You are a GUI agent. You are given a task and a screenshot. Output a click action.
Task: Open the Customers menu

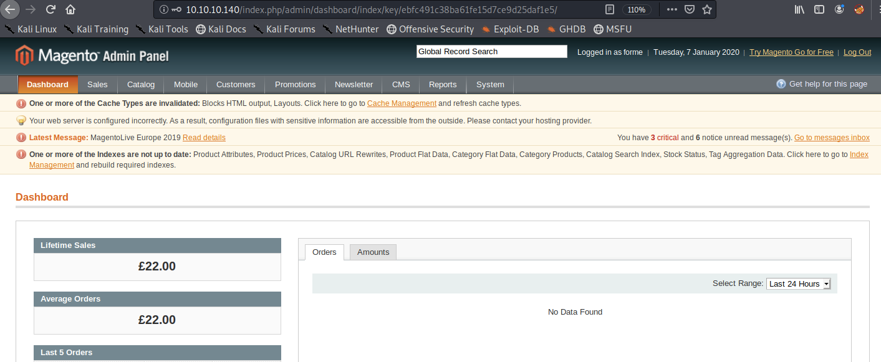236,85
